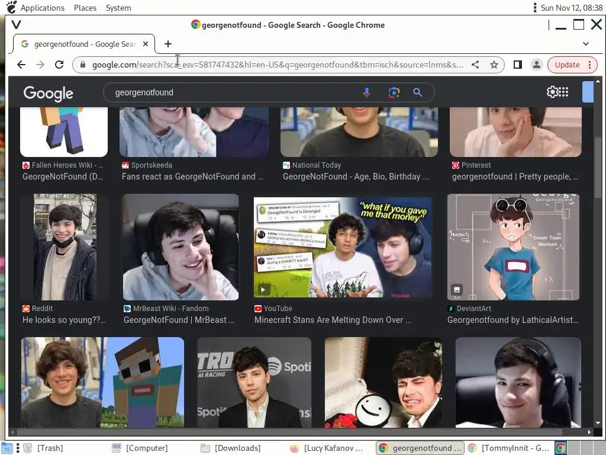Open the Spotify event photo thumbnail
The height and width of the screenshot is (455, 606).
(254, 382)
